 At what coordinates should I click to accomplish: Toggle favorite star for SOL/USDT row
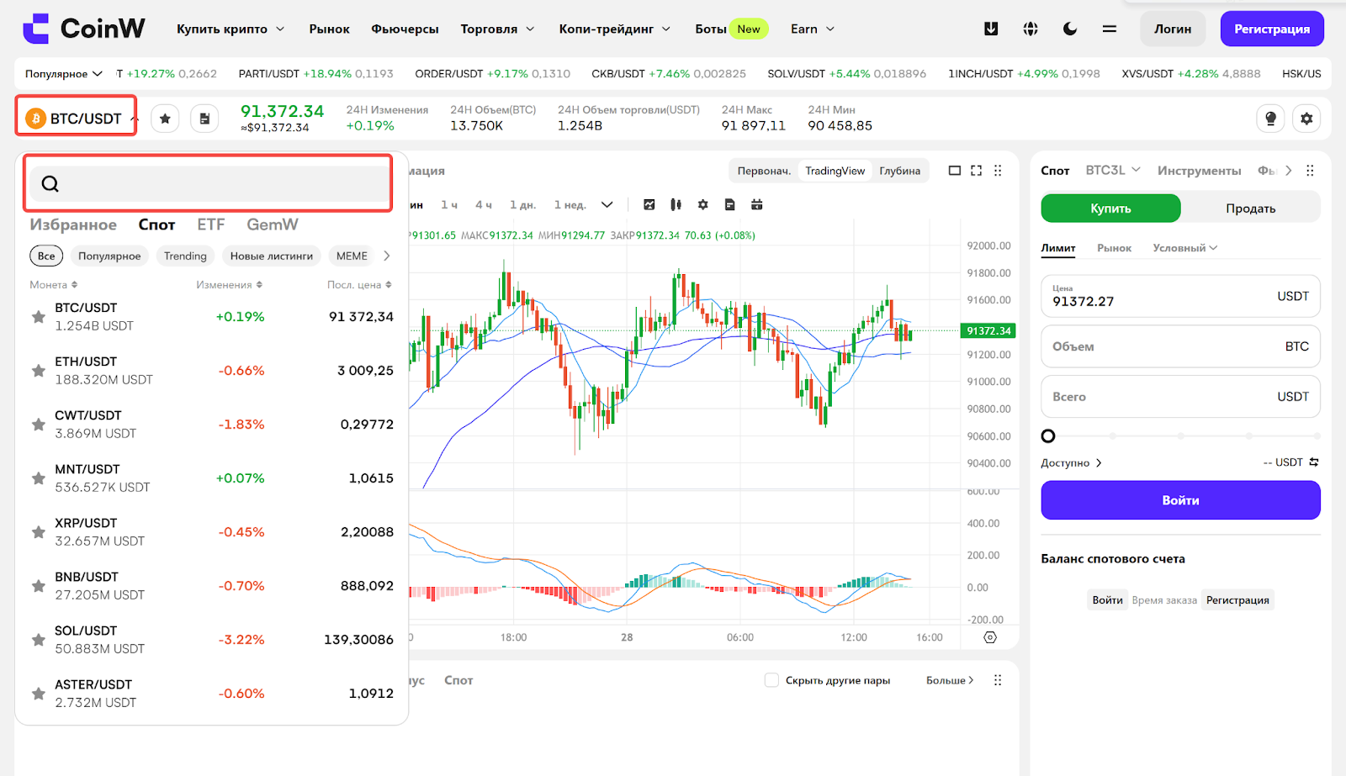pyautogui.click(x=38, y=640)
